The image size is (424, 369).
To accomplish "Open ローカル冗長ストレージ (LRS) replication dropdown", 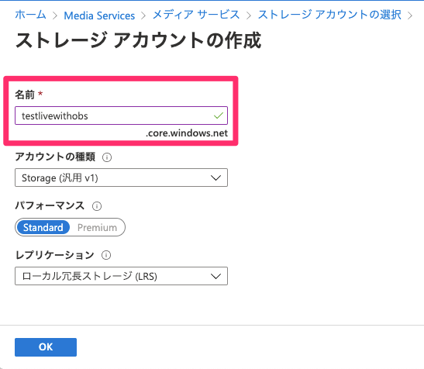I will pos(121,276).
